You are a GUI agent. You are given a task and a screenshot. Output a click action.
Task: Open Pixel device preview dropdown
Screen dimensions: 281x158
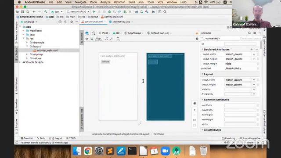pyautogui.click(x=104, y=33)
